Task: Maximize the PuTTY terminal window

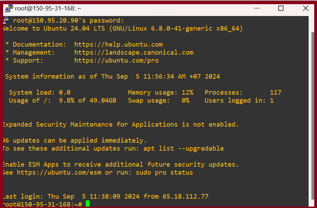Action: click(x=281, y=8)
